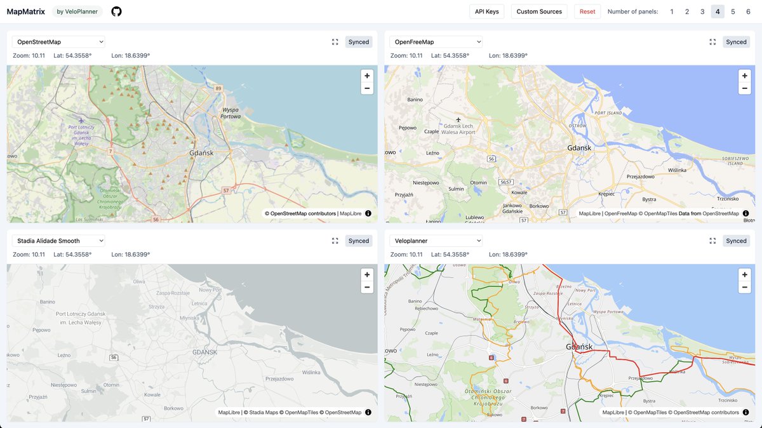
Task: Toggle Synced on the OpenFreeMap panel
Action: [736, 42]
